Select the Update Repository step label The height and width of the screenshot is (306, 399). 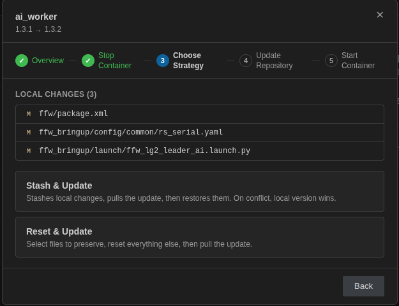pyautogui.click(x=275, y=61)
